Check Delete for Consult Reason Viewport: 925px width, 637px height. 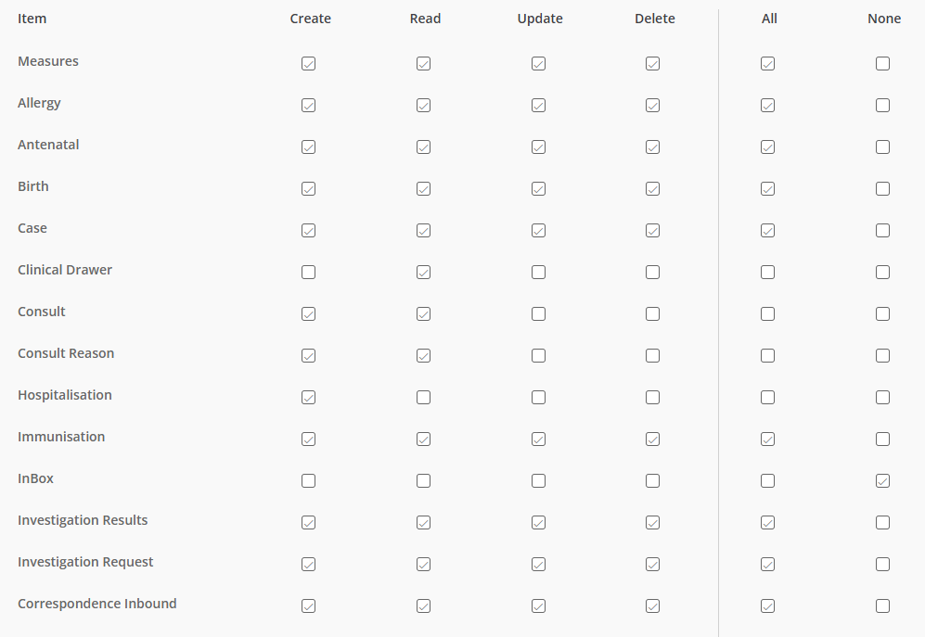(x=652, y=356)
